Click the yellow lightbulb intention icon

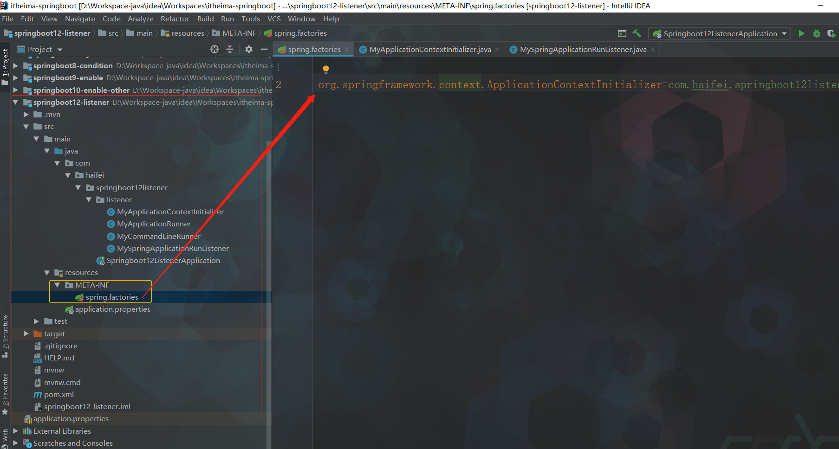point(326,70)
